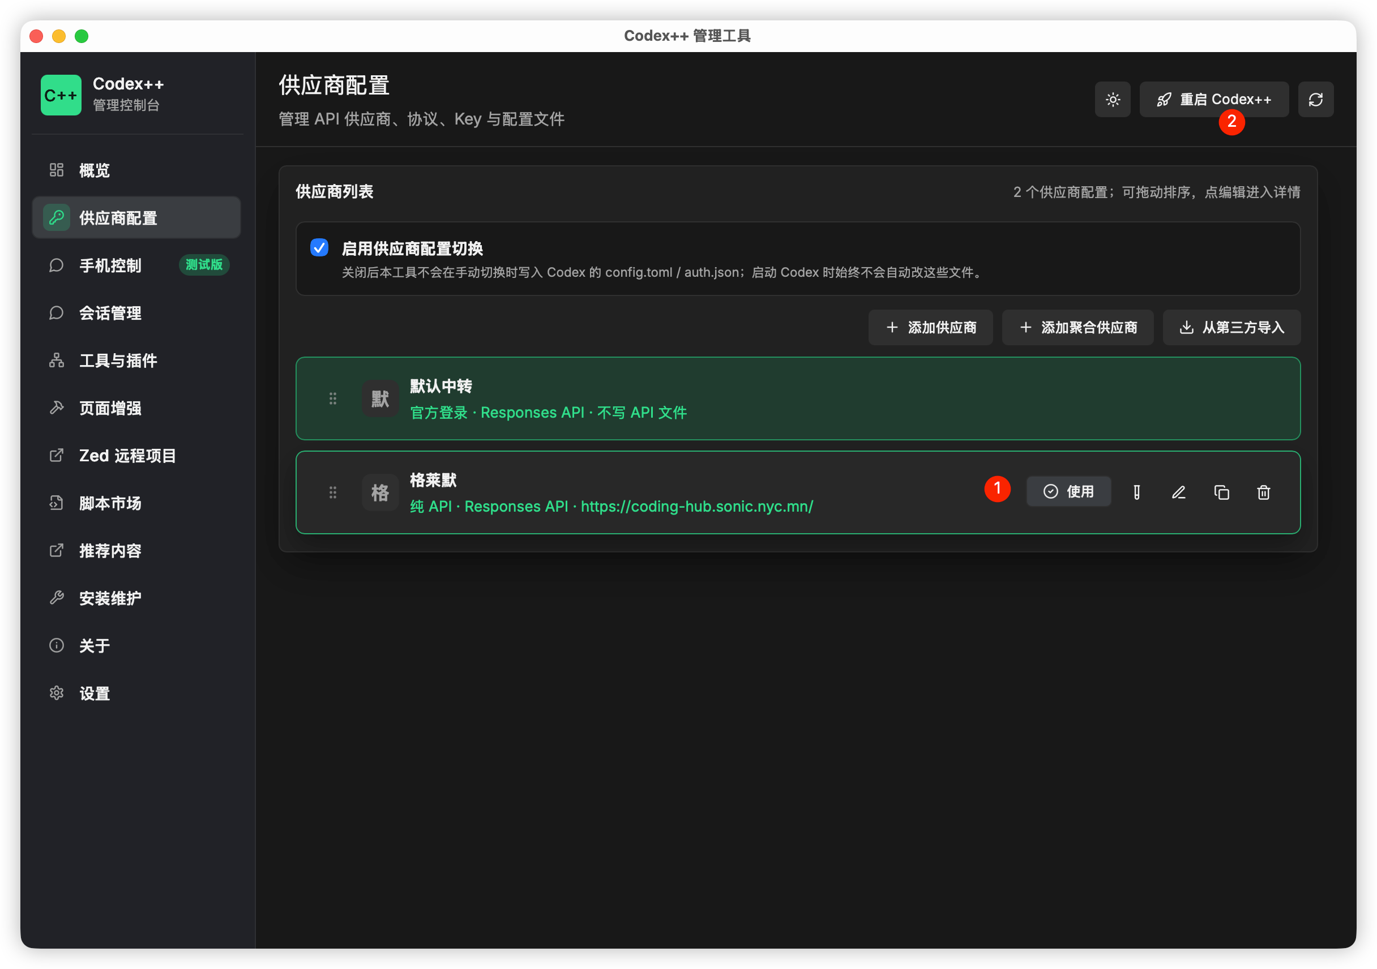Screen dimensions: 1377x969
Task: Click the 供应商配置 page title
Action: point(334,85)
